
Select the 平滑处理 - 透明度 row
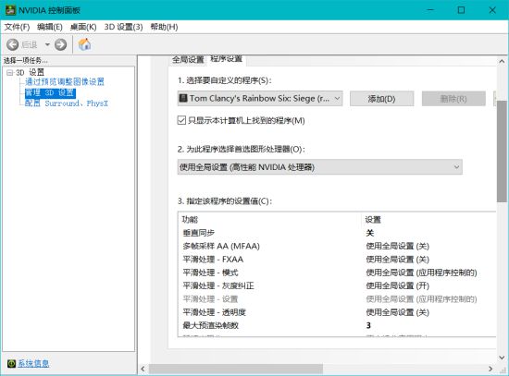click(338, 312)
